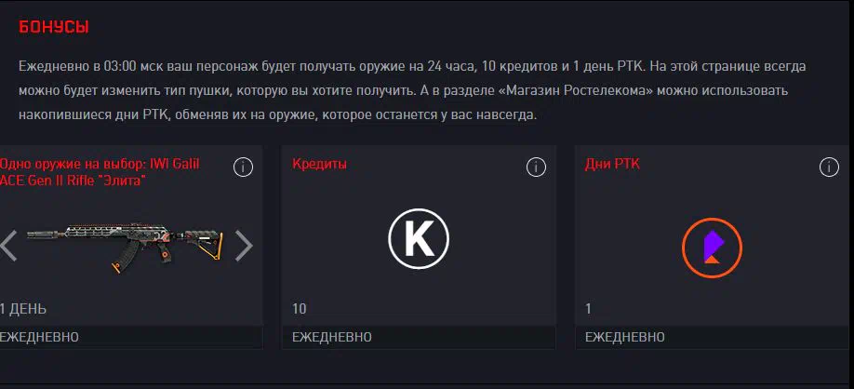This screenshot has width=854, height=389.
Task: Select the orange-ringed Rostelecom logo icon
Action: click(712, 248)
